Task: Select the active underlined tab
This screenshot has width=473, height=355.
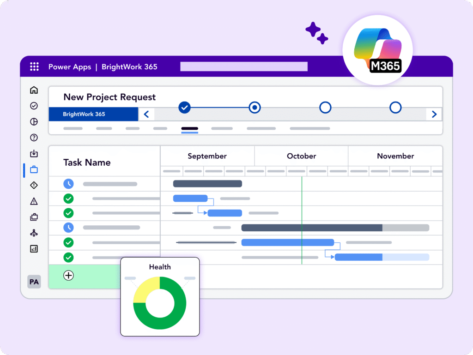Action: [189, 129]
